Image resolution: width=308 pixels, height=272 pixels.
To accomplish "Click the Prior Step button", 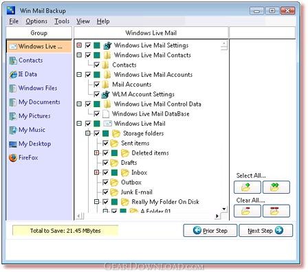I will [x=210, y=230].
